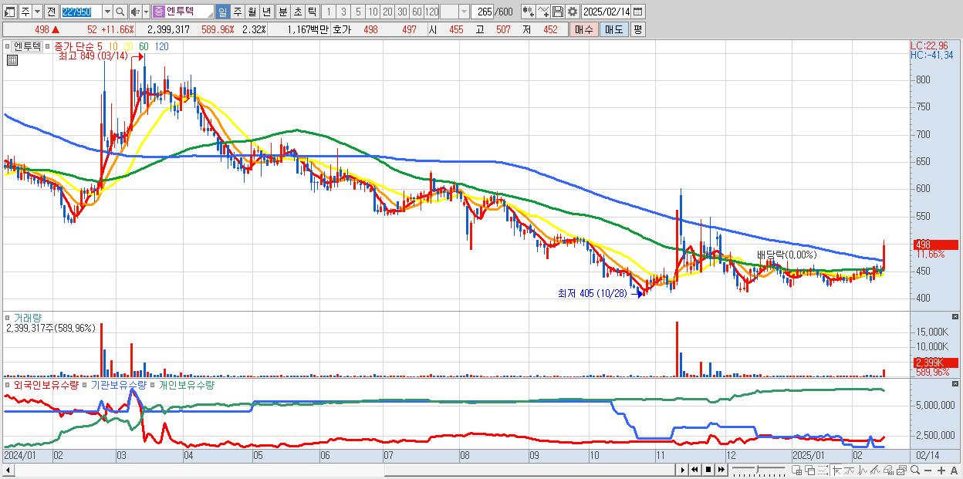The height and width of the screenshot is (479, 963).
Task: Click the window layout icon at top-left corner
Action: point(9,12)
